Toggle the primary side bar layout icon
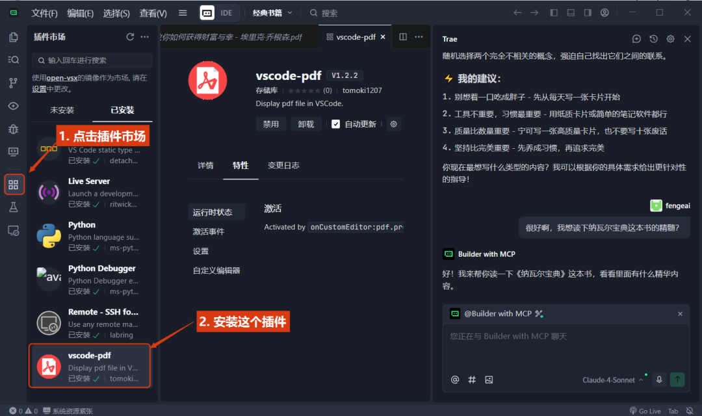This screenshot has width=702, height=416. pos(554,12)
